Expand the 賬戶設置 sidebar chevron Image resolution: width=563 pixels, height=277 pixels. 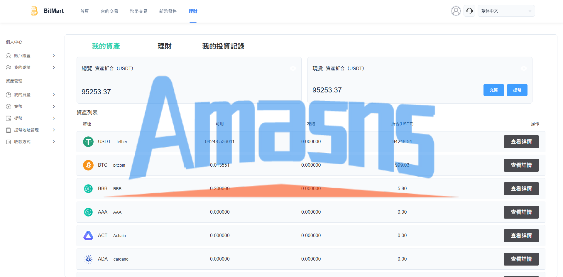54,56
